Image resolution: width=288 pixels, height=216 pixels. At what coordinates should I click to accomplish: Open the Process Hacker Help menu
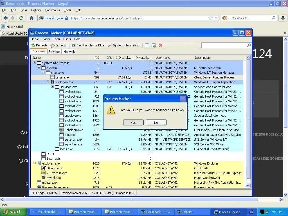tap(77, 39)
